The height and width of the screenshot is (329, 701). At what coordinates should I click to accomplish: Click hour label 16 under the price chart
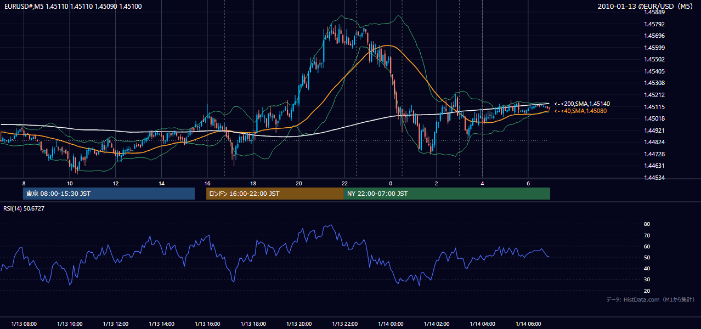[x=207, y=183]
